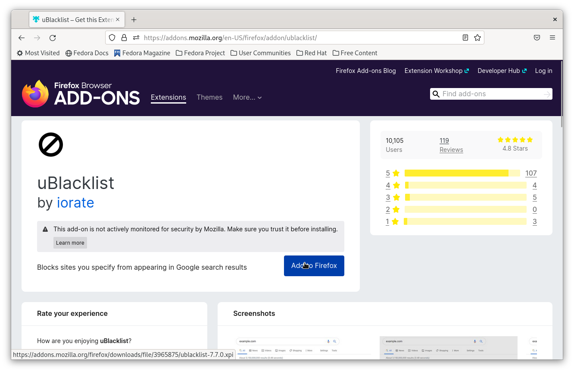Open the Red Hat bookmarks folder

point(312,53)
